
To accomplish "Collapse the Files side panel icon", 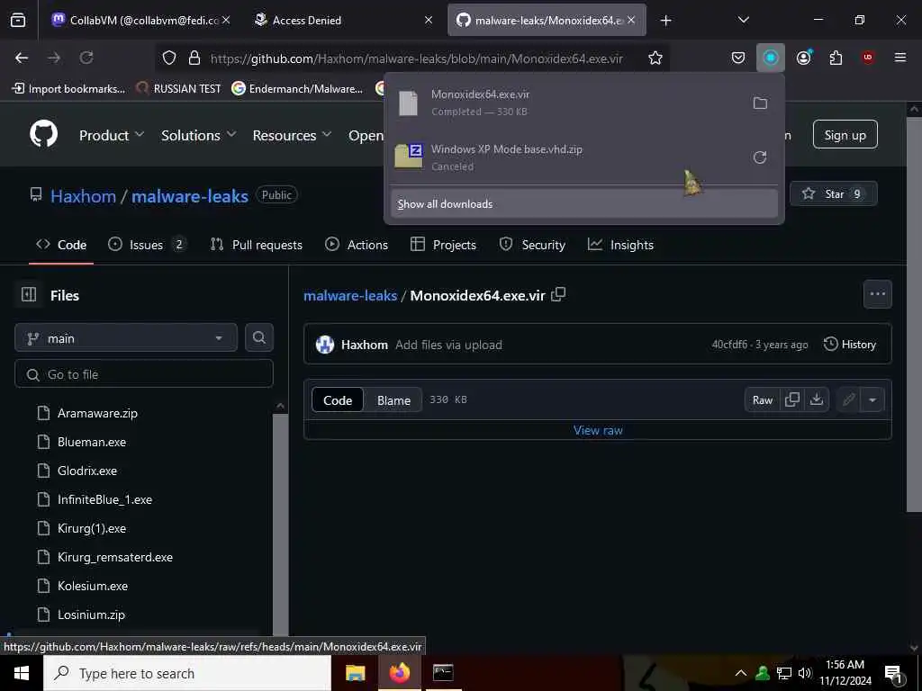I will tap(28, 294).
